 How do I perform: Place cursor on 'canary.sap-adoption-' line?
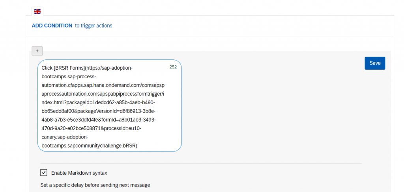click(65, 137)
